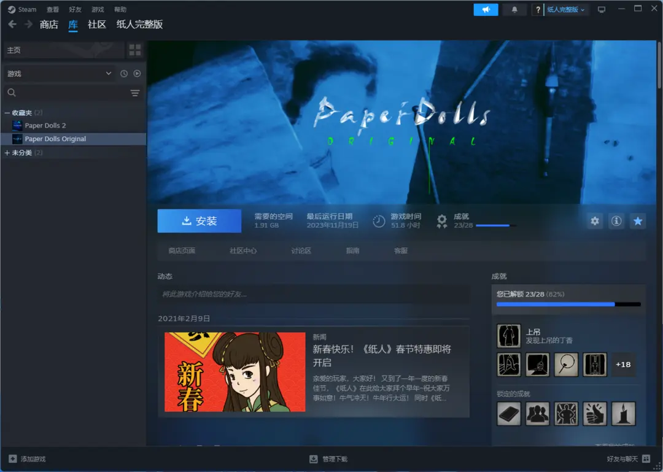Toggle the collections grid view icon
The width and height of the screenshot is (663, 472).
pyautogui.click(x=135, y=50)
